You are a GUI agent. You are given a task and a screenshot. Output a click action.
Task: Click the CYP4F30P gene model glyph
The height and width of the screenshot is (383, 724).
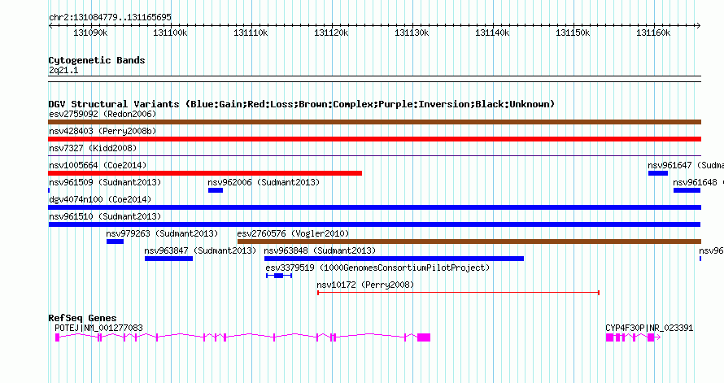[x=633, y=337]
